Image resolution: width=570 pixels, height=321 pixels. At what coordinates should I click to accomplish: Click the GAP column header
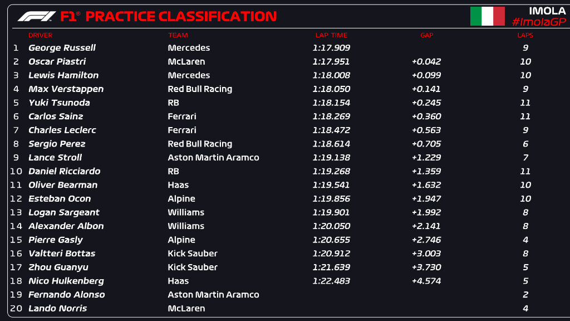(x=426, y=35)
